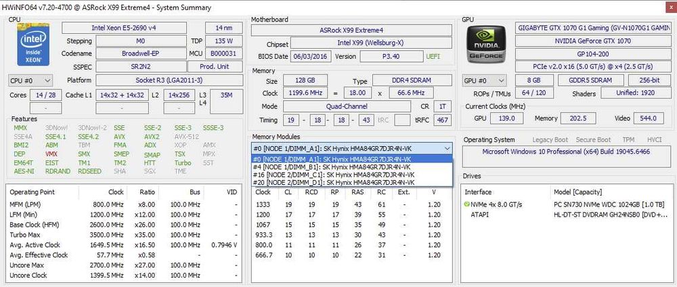Click the Base Clock (HFM) row

pos(124,225)
